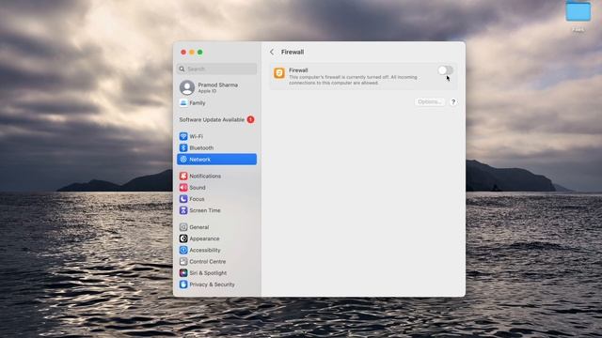
Task: Open Appearance settings
Action: [x=217, y=238]
